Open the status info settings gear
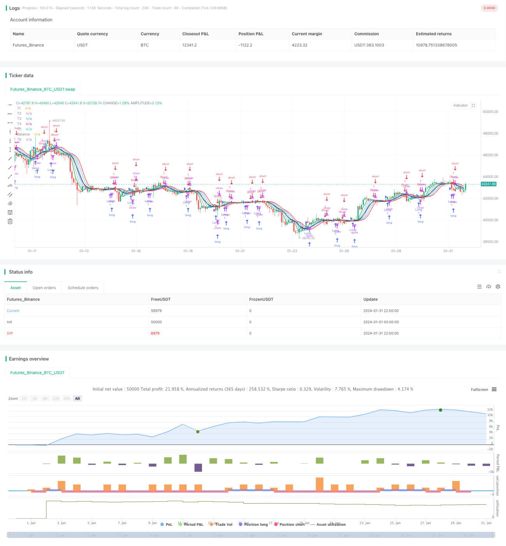Screen dimensions: 506x546 [x=498, y=286]
